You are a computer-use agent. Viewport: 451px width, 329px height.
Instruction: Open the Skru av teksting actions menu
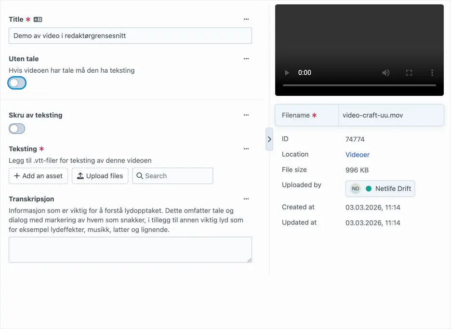[x=246, y=115]
